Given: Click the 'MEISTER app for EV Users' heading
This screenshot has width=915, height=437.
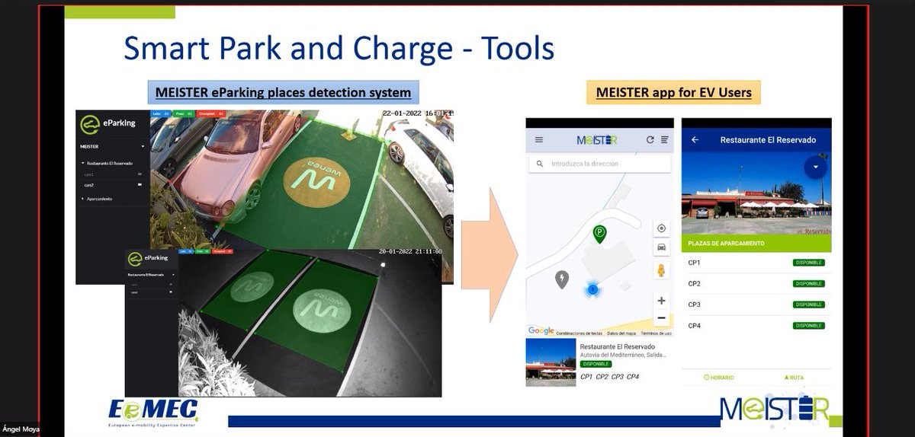Looking at the screenshot, I should pos(674,93).
